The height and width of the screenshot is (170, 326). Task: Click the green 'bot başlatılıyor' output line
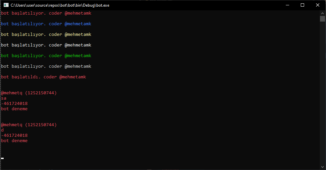coord(46,56)
